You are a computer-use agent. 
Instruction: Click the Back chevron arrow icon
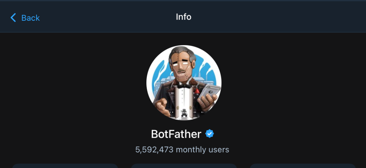[x=13, y=18]
